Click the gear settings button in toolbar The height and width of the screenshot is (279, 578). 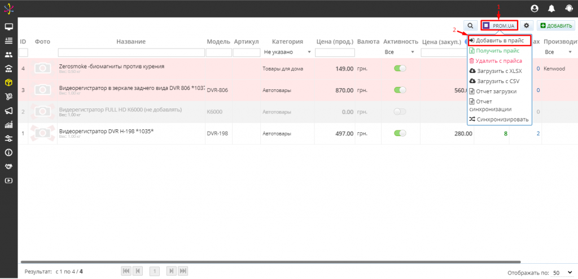527,25
